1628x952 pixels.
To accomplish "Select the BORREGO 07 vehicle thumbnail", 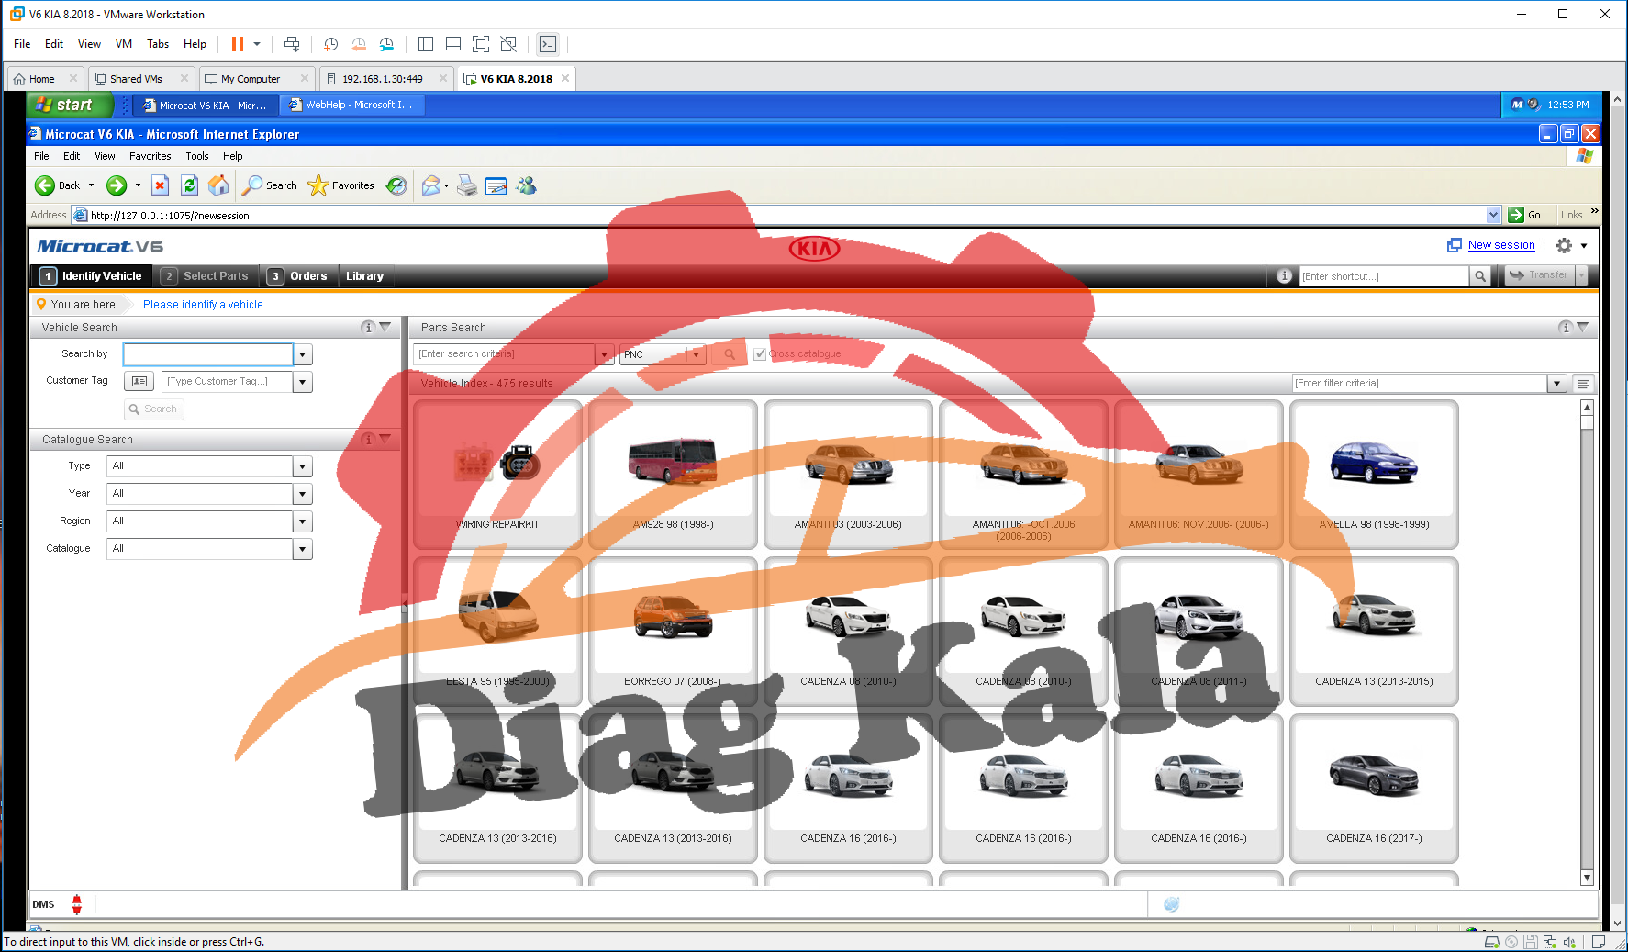I will point(673,631).
